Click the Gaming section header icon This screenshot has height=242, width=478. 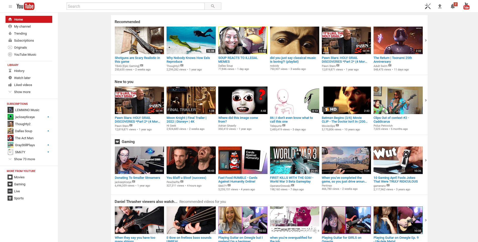[117, 142]
